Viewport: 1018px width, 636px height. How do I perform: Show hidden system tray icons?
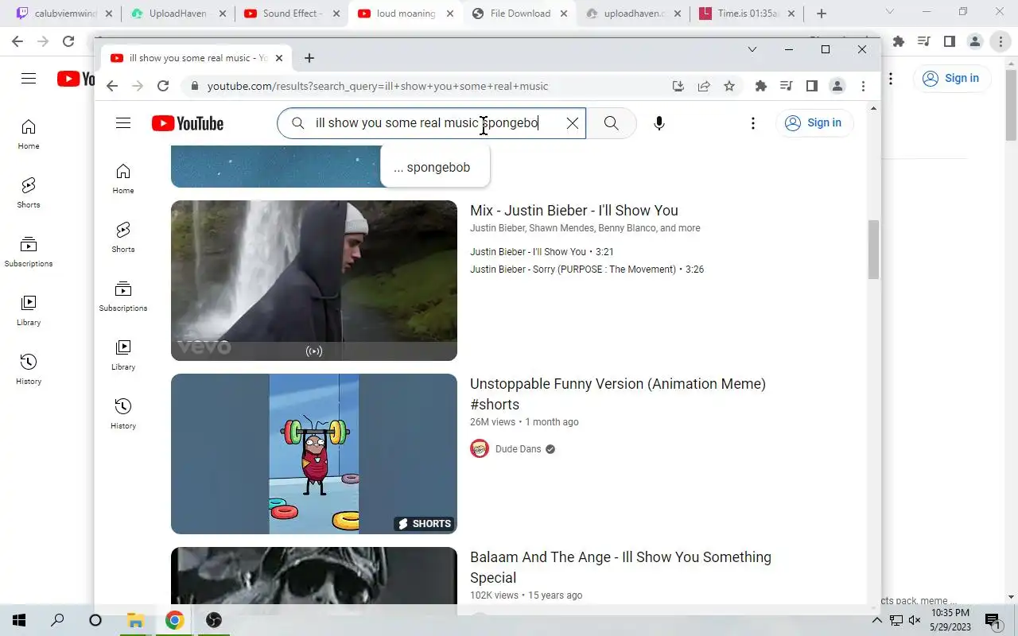[877, 620]
